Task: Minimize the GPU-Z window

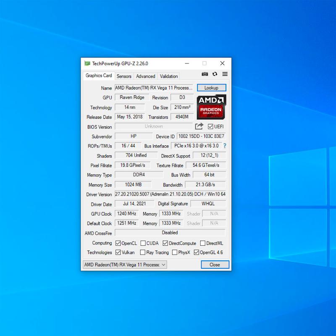Action: point(187,63)
